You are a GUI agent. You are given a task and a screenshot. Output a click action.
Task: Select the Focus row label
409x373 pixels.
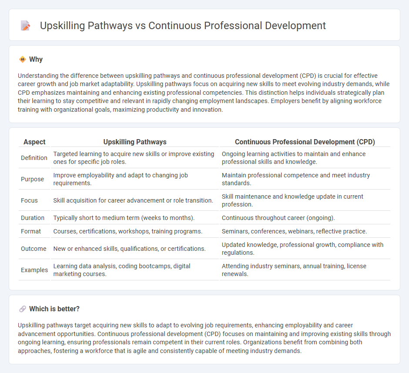point(29,200)
